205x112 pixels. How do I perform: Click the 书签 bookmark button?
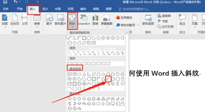point(163,21)
